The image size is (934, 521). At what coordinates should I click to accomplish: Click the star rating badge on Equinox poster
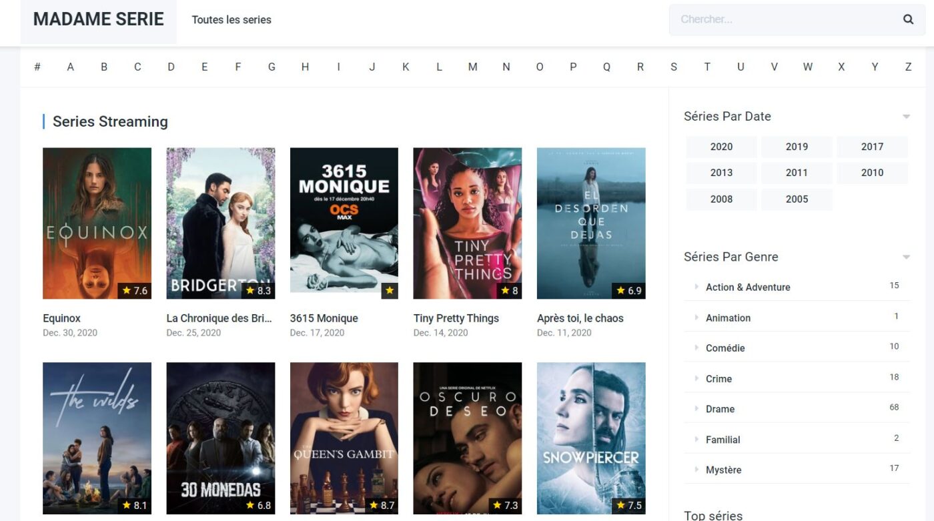tap(135, 291)
